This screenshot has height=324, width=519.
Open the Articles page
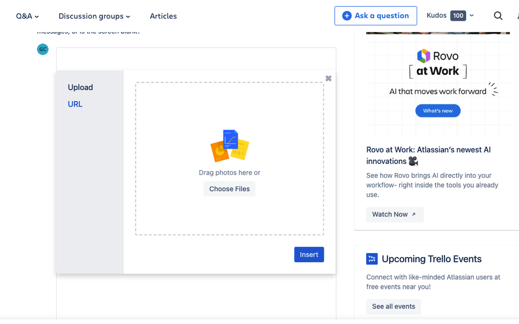(163, 16)
